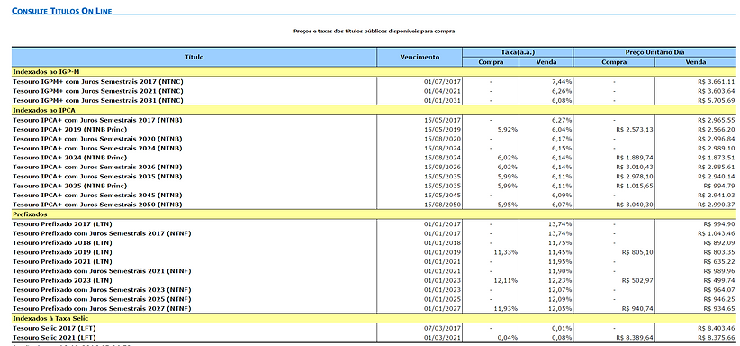Click the 11,33% buy rate for Prefixado 2019
740x346 pixels.
(x=505, y=252)
